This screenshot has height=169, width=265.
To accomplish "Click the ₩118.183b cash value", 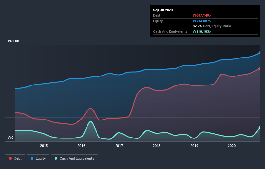I will click(202, 31).
